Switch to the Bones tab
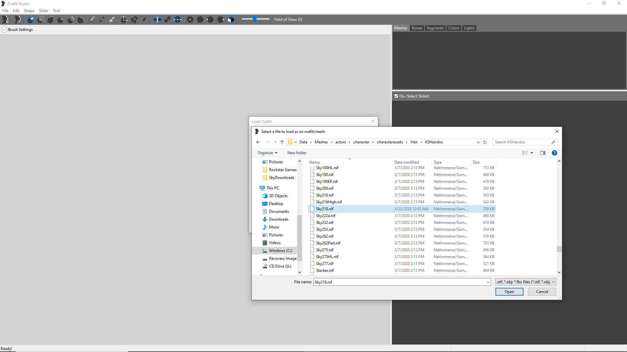 [417, 28]
